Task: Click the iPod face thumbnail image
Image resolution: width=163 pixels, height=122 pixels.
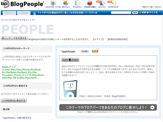Action: tap(70, 89)
